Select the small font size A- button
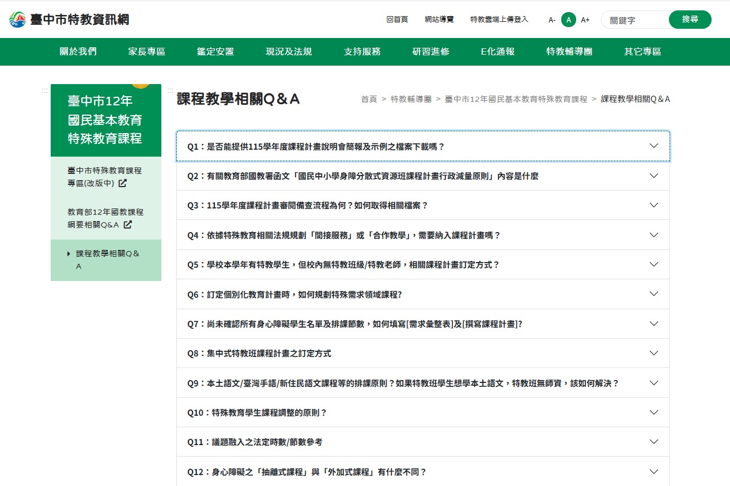The height and width of the screenshot is (486, 730). 552,20
